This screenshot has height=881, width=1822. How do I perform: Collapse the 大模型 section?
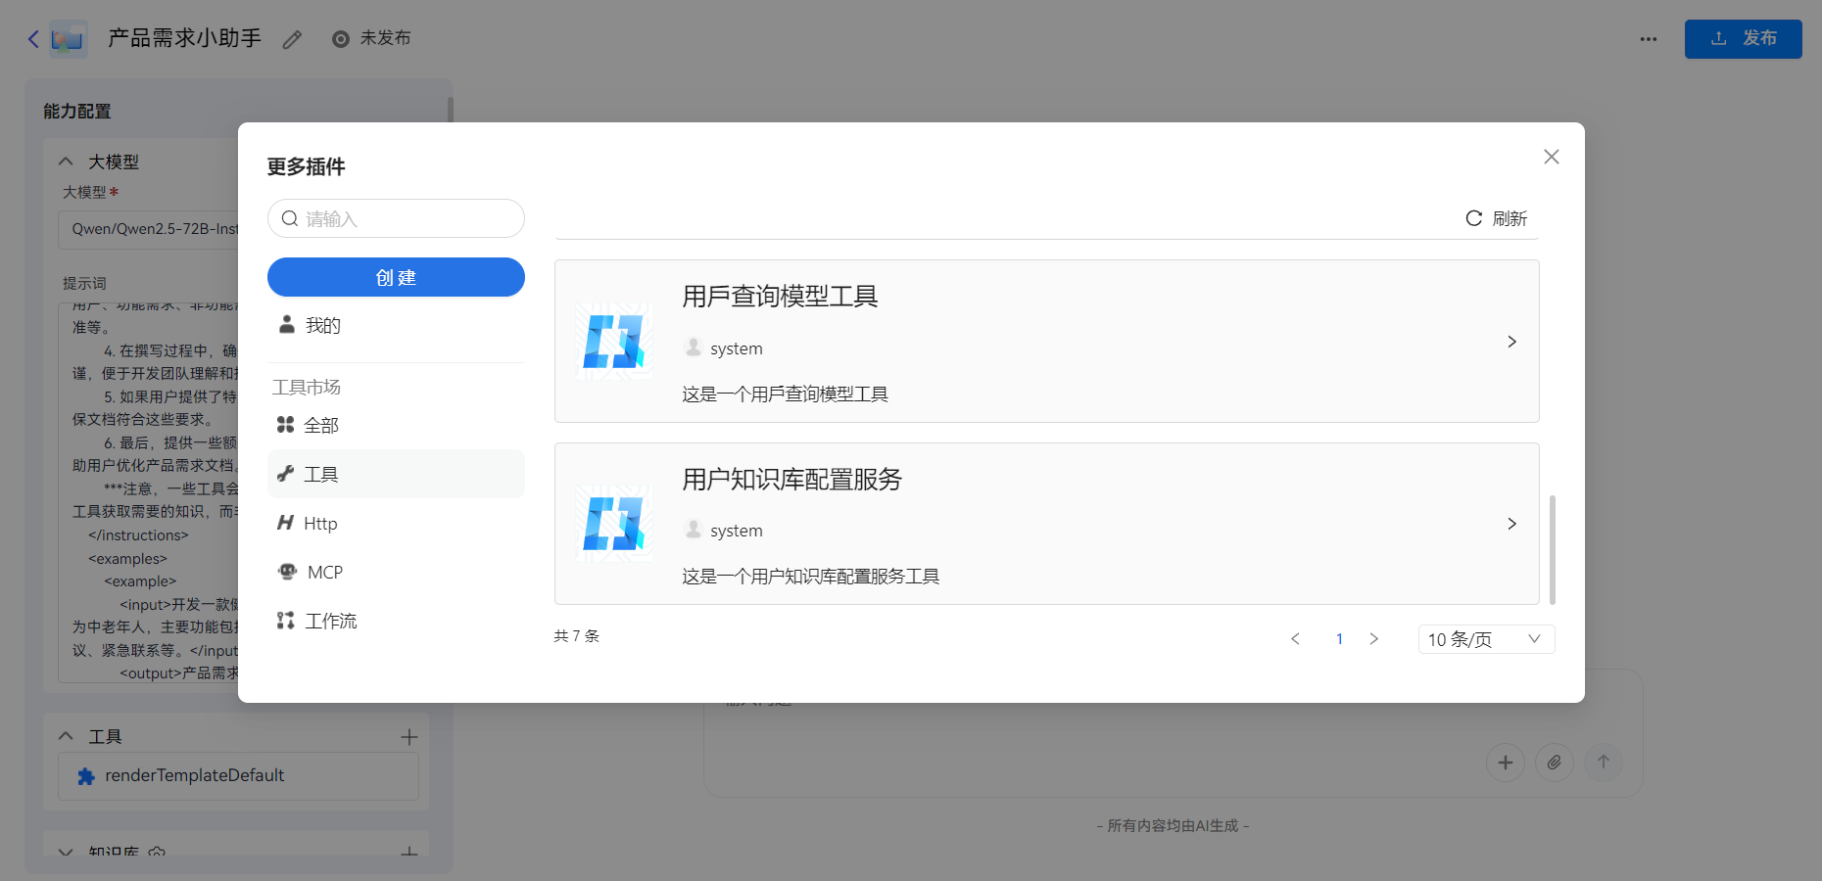coord(66,161)
